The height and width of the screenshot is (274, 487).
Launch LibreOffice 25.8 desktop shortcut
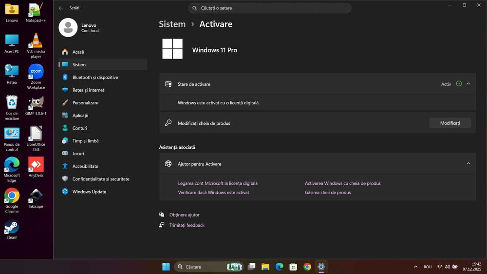tap(36, 139)
